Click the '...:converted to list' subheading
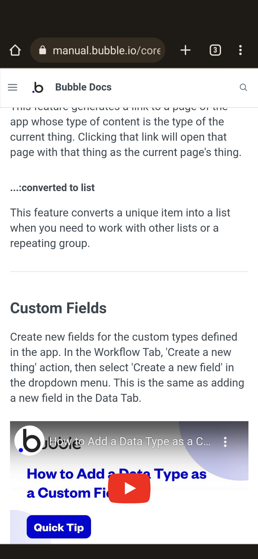 point(52,188)
